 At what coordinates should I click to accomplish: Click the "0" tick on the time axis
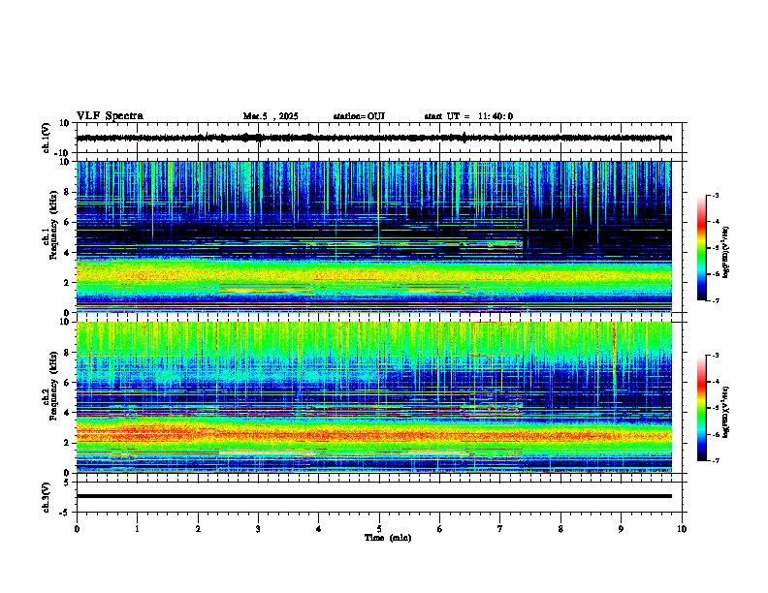[77, 529]
